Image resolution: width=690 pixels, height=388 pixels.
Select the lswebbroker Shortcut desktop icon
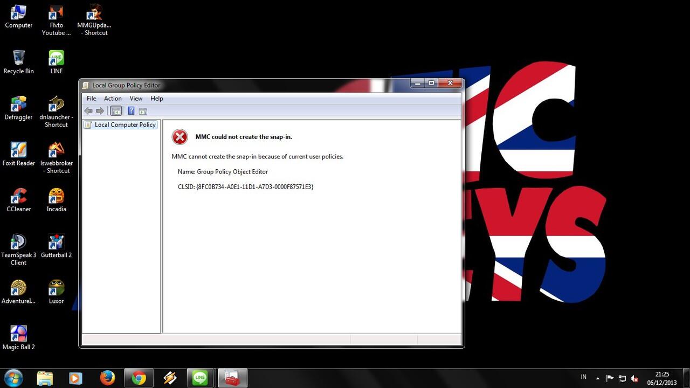click(56, 158)
